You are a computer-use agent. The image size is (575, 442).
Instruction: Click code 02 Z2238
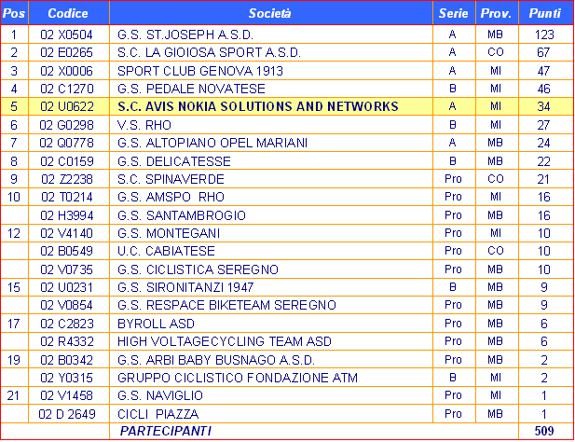coord(67,179)
